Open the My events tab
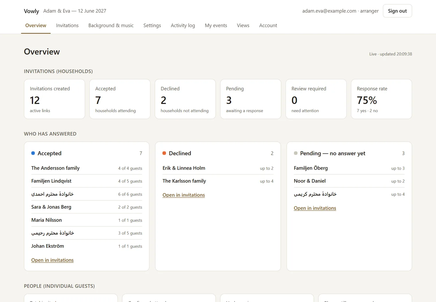Image resolution: width=436 pixels, height=302 pixels. pos(216,26)
